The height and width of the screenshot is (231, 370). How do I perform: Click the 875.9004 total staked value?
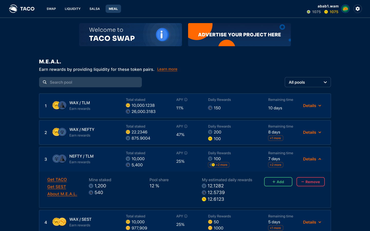coord(141,138)
